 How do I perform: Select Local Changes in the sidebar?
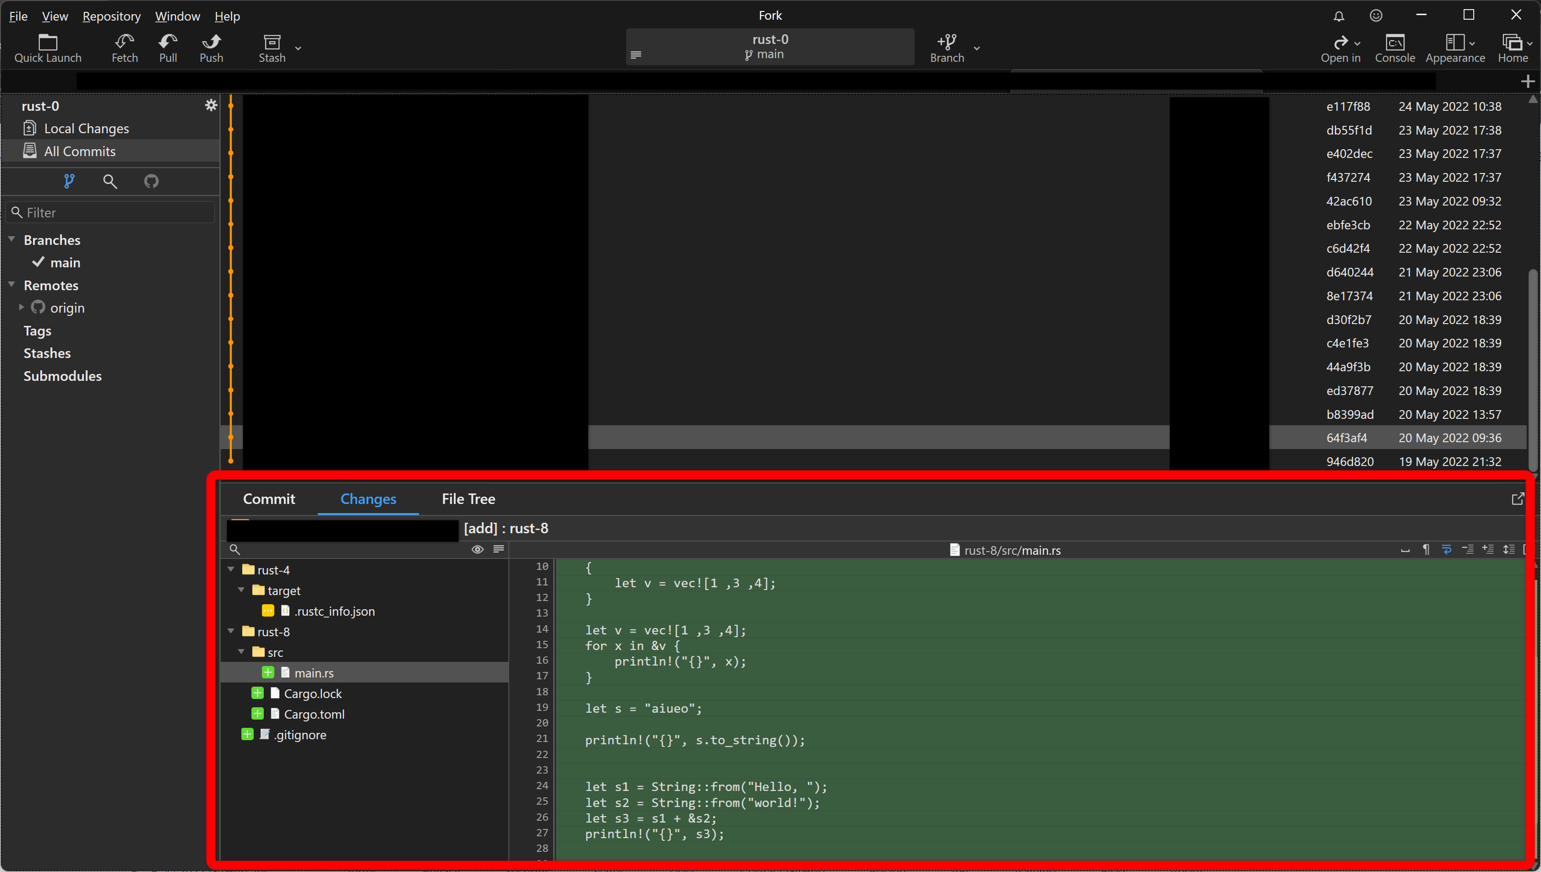coord(86,128)
